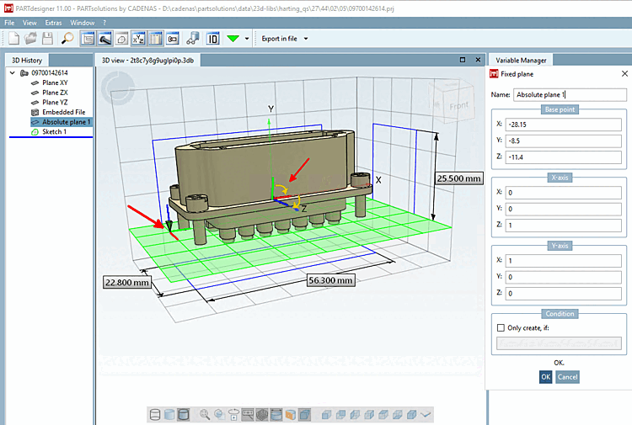Open the Extras menu
The image size is (632, 425).
coord(53,23)
